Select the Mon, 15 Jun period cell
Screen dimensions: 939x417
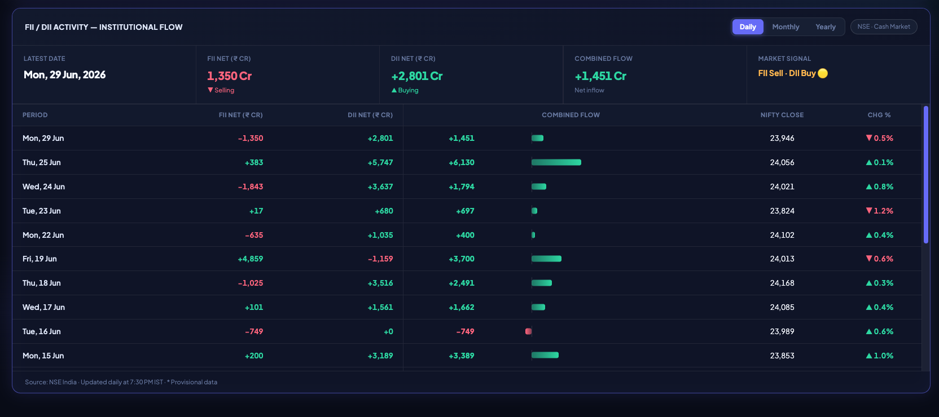[43, 356]
